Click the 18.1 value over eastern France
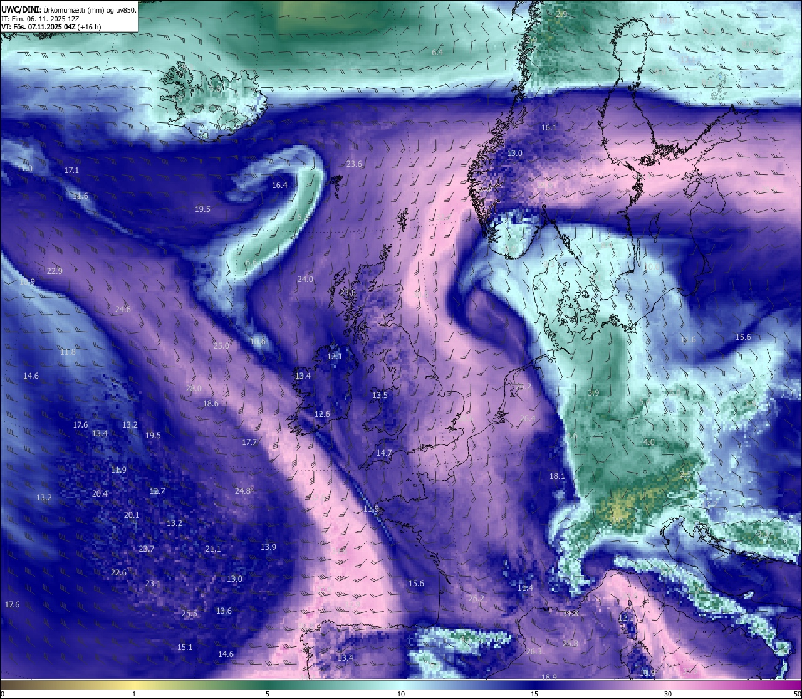Image resolution: width=802 pixels, height=699 pixels. (x=557, y=476)
